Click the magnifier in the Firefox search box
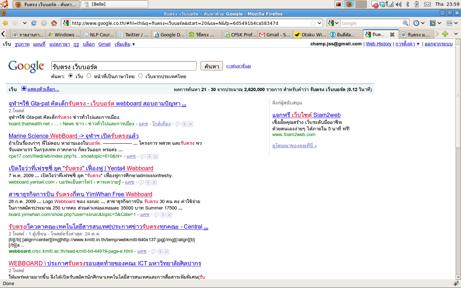 [x=406, y=23]
